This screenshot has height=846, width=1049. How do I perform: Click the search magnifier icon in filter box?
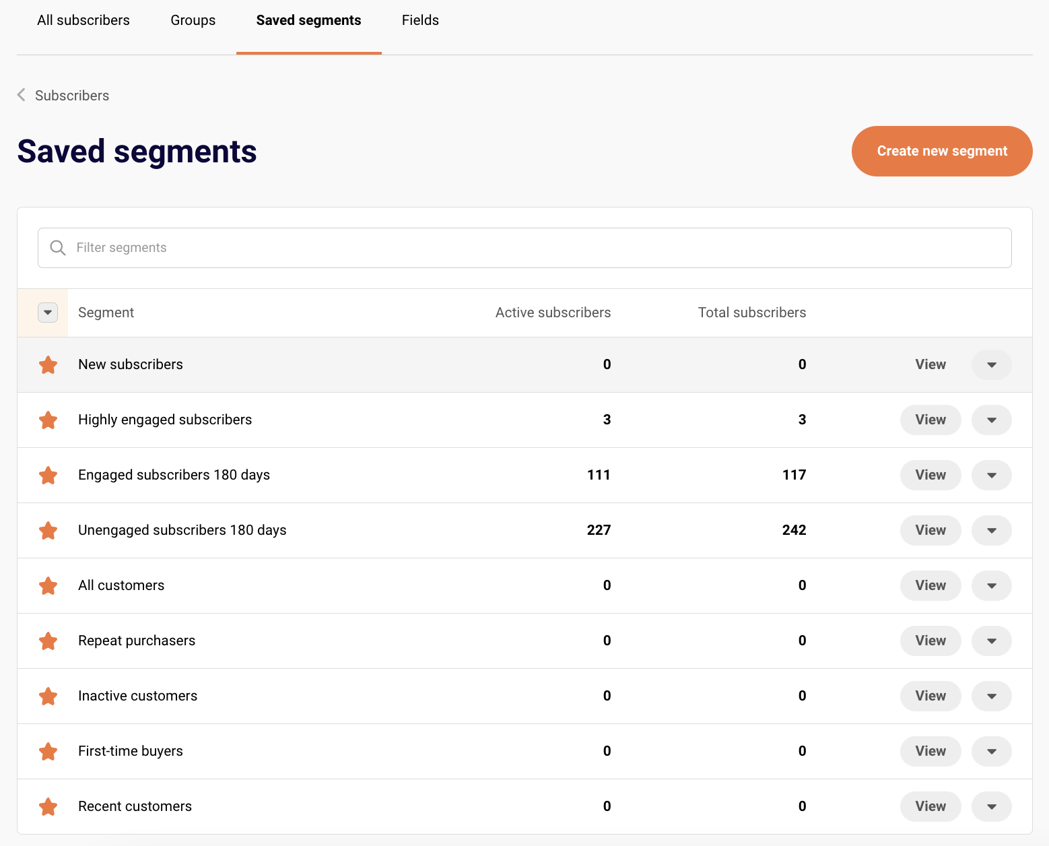pos(58,248)
